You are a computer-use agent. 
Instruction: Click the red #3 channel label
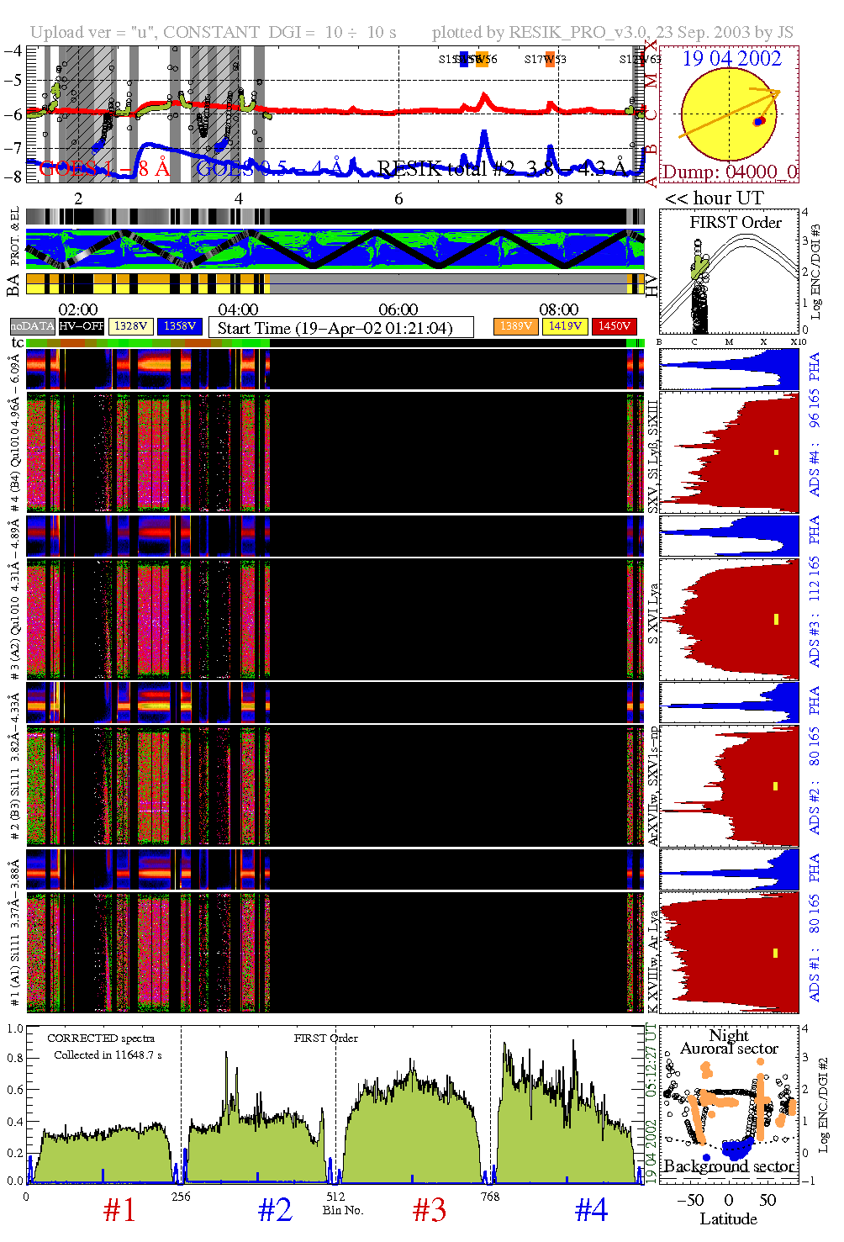click(x=430, y=1210)
